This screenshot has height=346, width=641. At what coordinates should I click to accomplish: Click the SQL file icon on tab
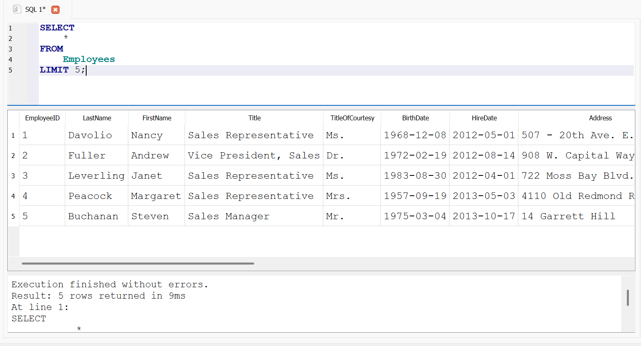point(17,9)
